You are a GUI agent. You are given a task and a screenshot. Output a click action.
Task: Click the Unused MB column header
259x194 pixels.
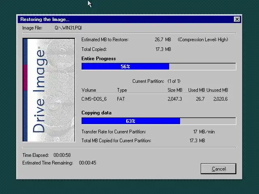(x=217, y=90)
